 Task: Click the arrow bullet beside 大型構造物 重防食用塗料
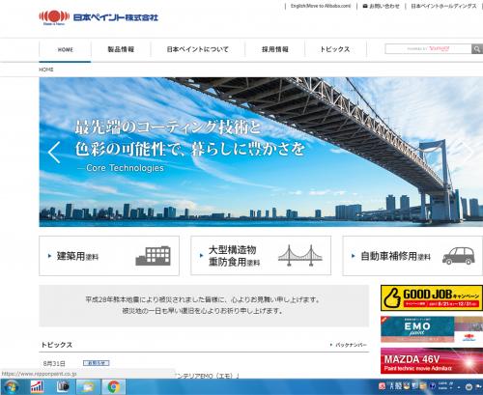(x=201, y=256)
